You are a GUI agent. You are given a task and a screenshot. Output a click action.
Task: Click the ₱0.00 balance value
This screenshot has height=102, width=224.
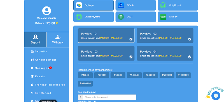point(51,23)
